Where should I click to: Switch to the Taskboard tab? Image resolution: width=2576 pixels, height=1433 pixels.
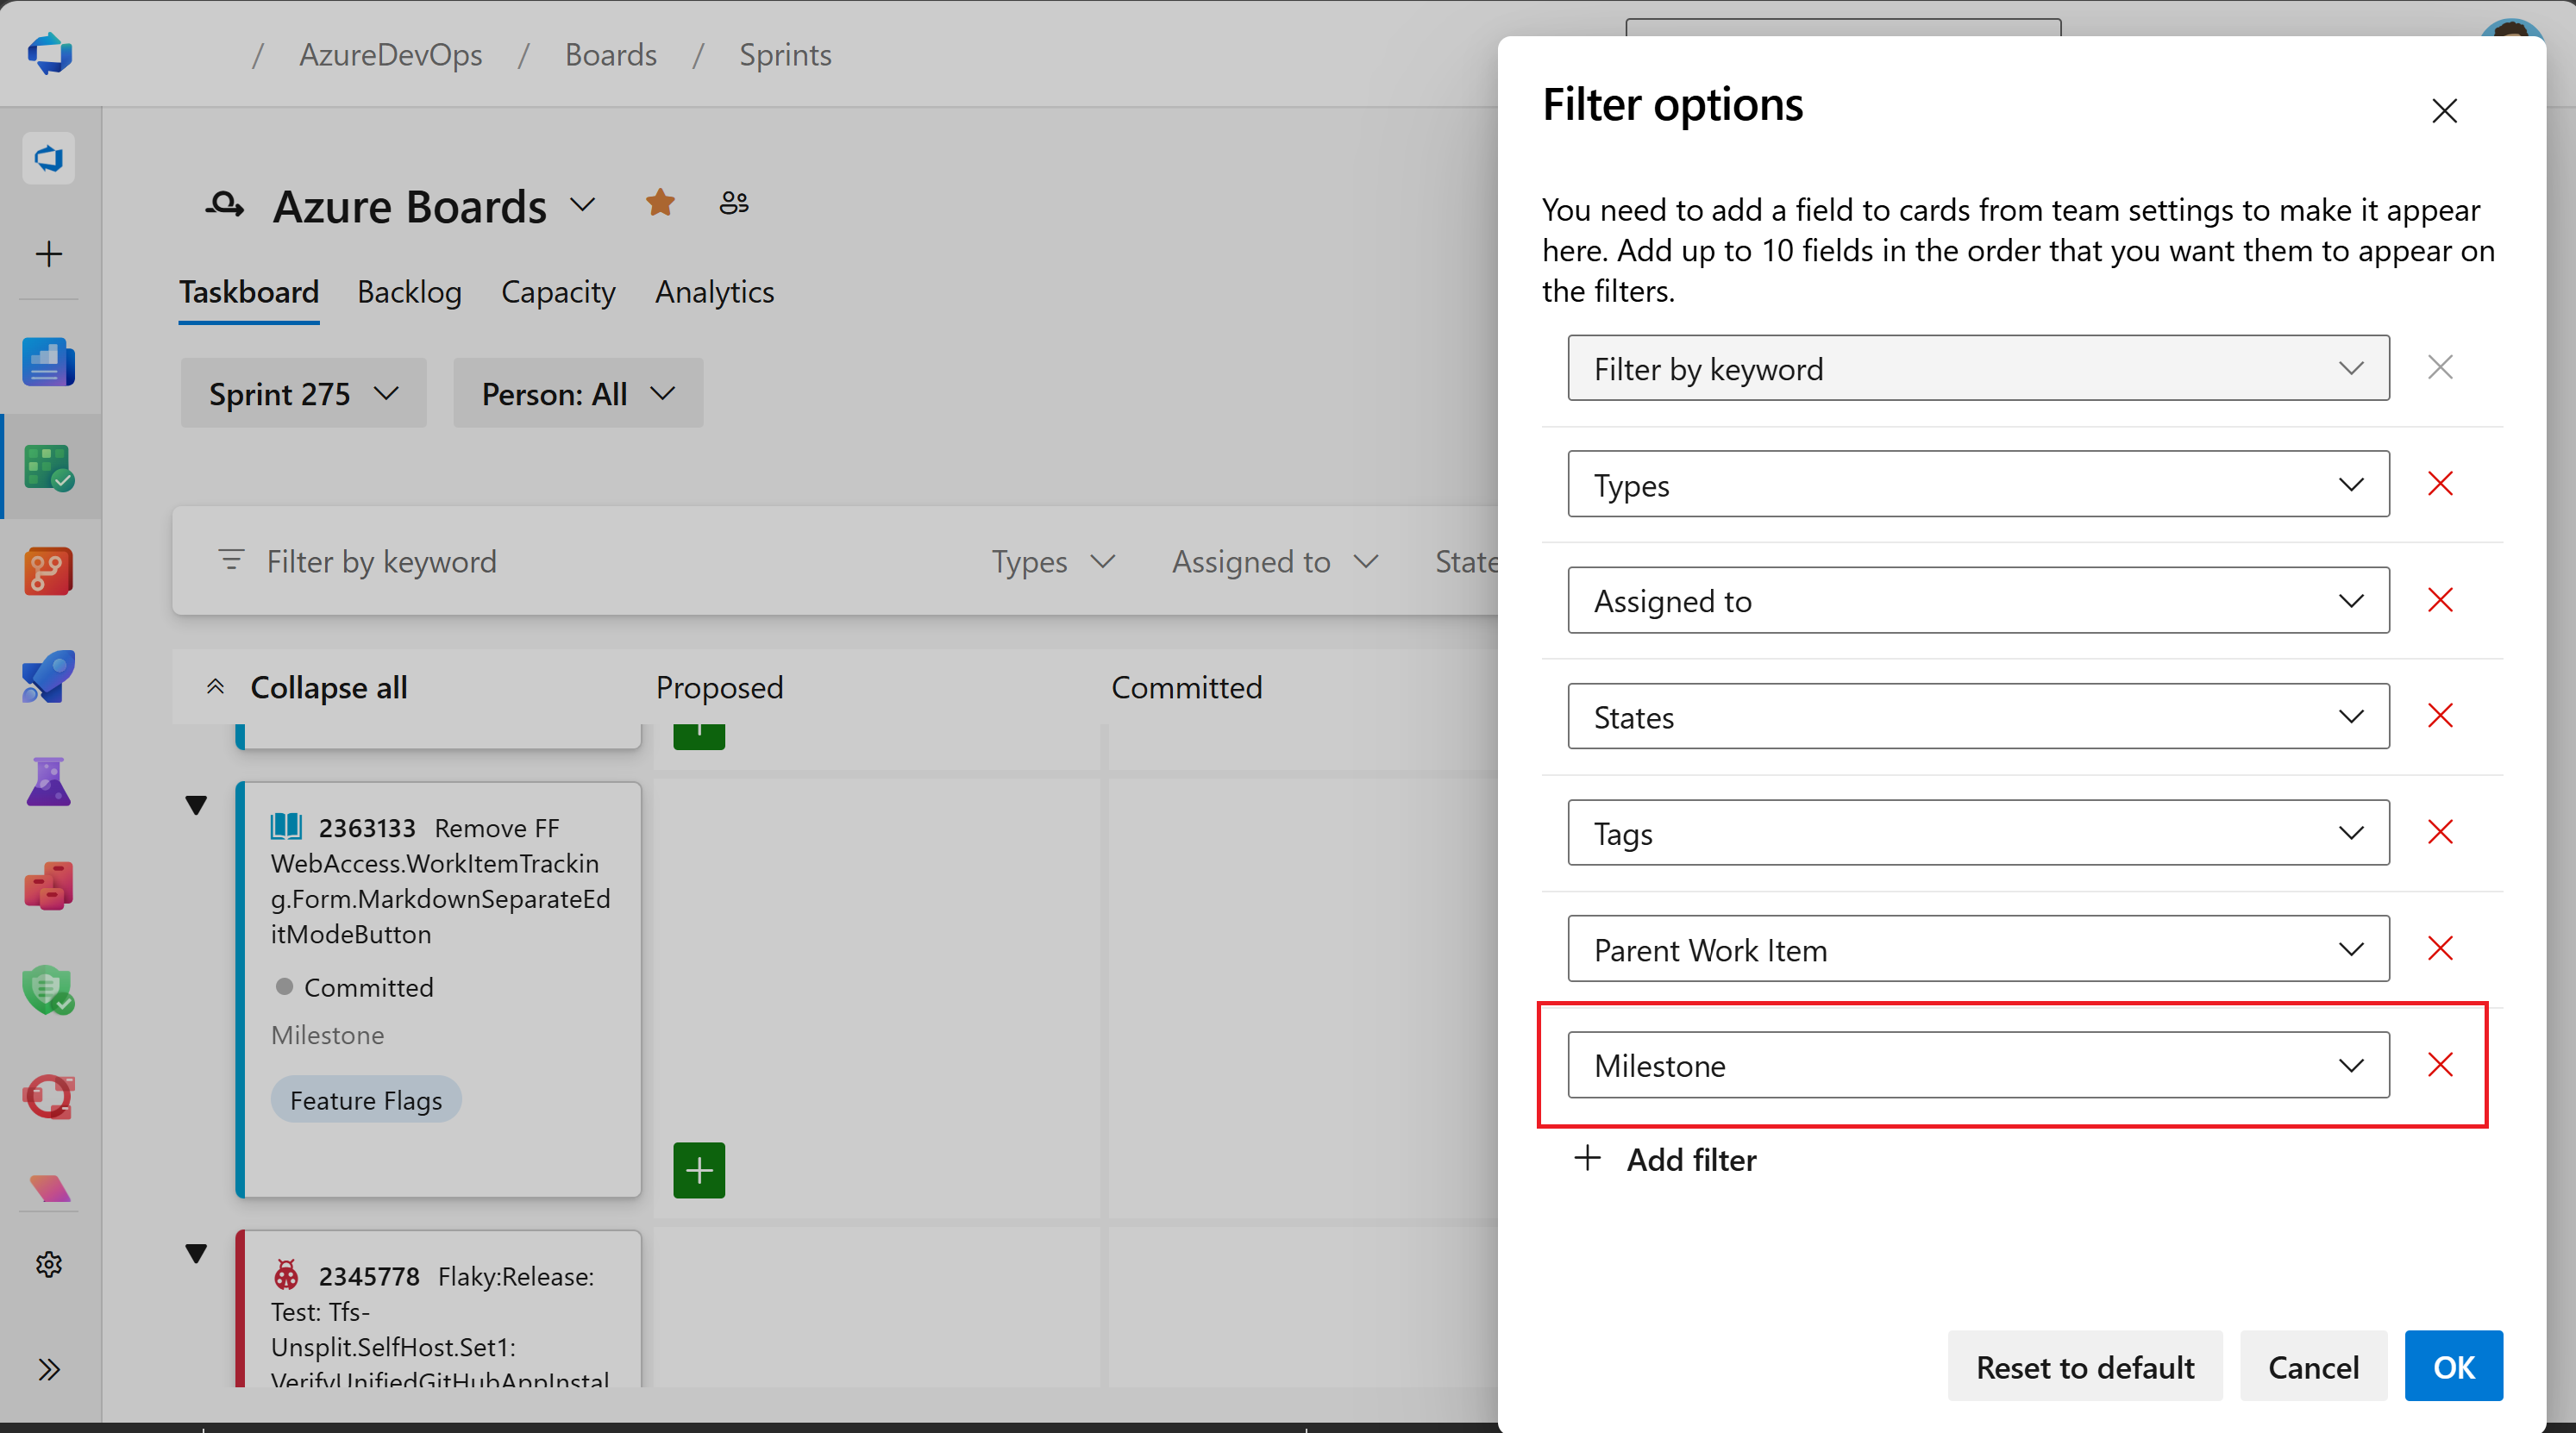[x=249, y=292]
